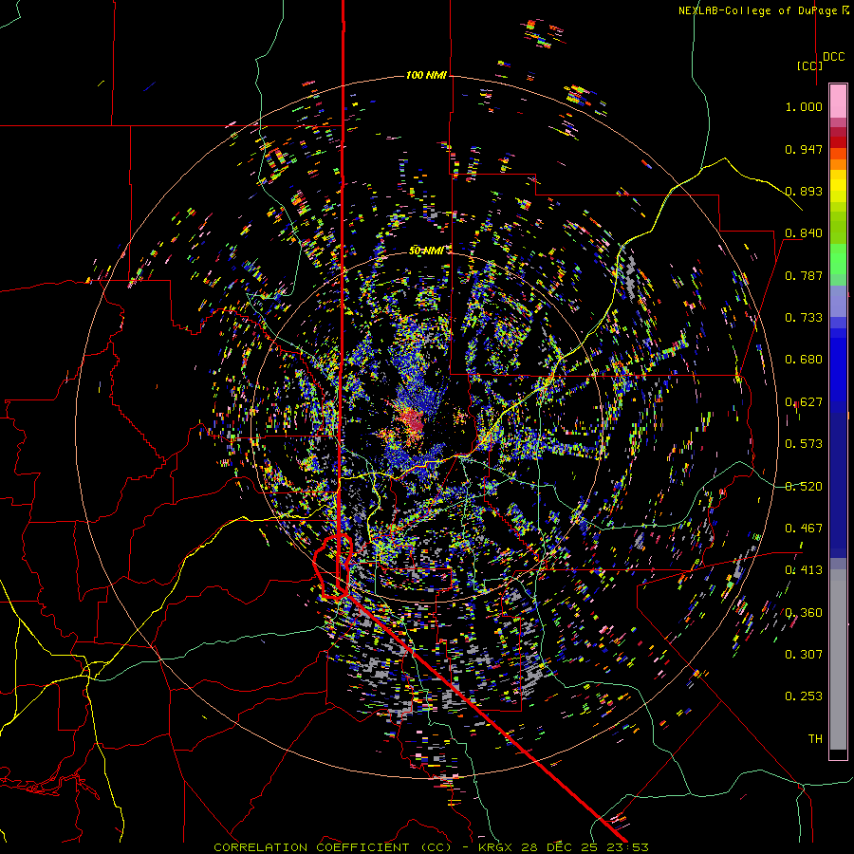Click the 0.253 scale value
The image size is (854, 854).
coord(804,696)
